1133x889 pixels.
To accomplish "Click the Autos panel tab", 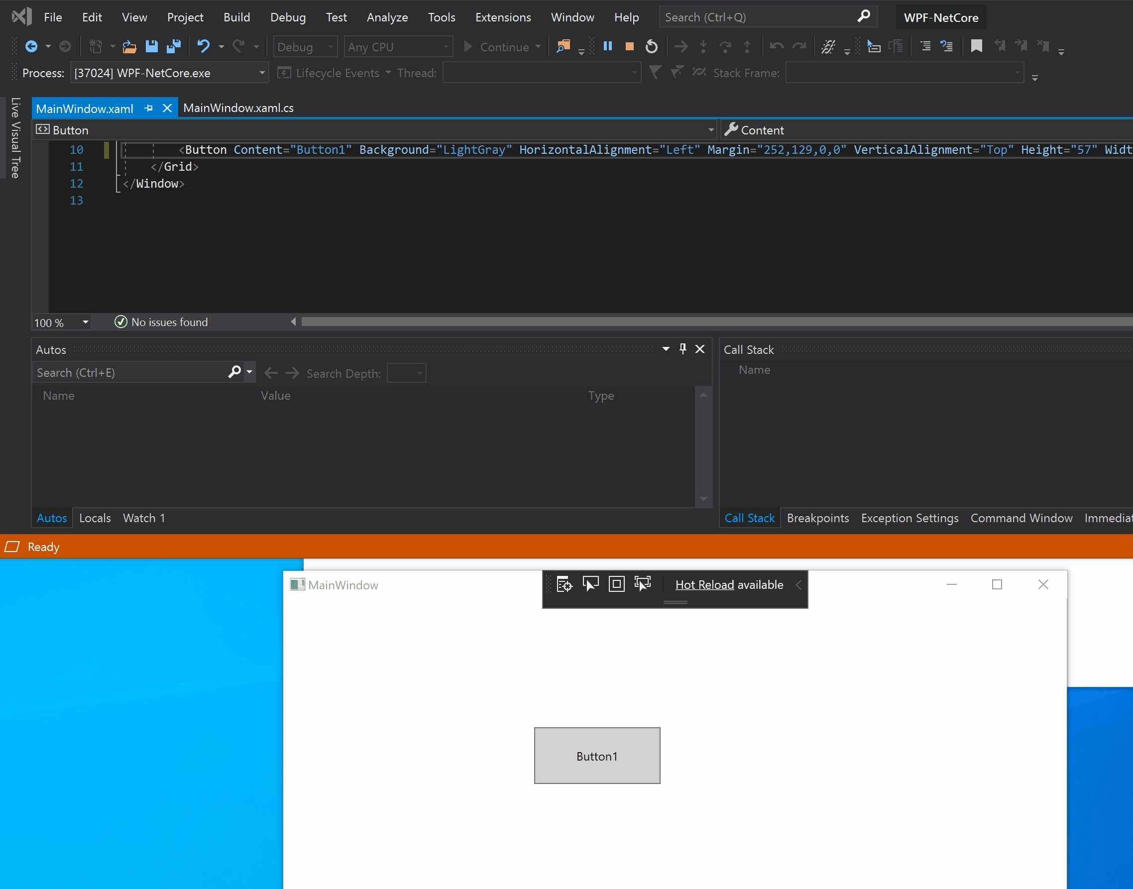I will point(51,518).
